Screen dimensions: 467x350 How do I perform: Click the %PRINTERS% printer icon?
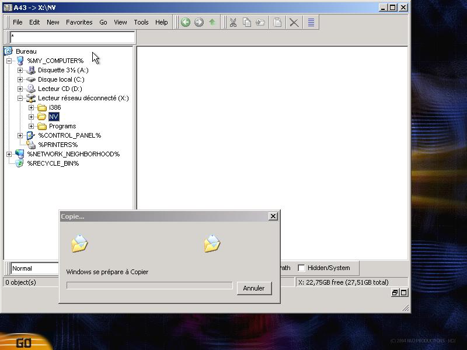31,145
